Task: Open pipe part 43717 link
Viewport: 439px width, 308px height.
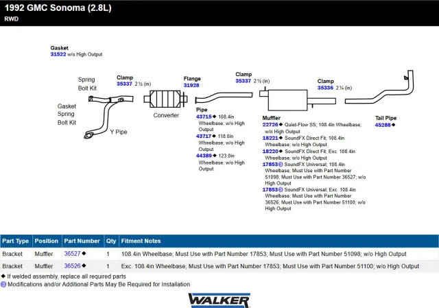Action: [x=204, y=136]
